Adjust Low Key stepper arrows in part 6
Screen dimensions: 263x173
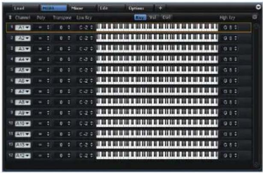pos(92,81)
